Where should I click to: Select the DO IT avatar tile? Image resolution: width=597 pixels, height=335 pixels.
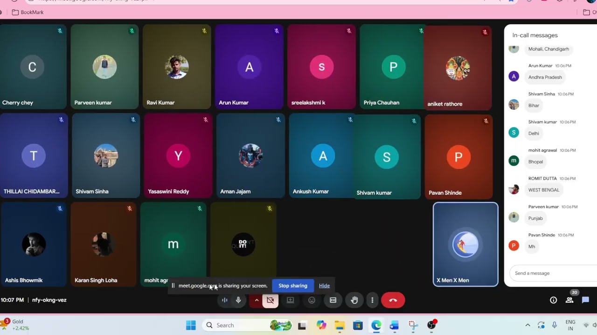click(x=243, y=244)
